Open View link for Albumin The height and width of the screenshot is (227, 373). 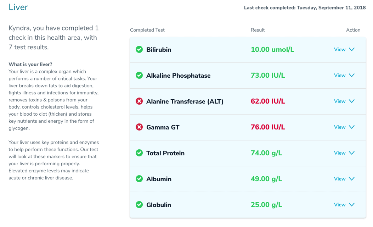click(340, 179)
